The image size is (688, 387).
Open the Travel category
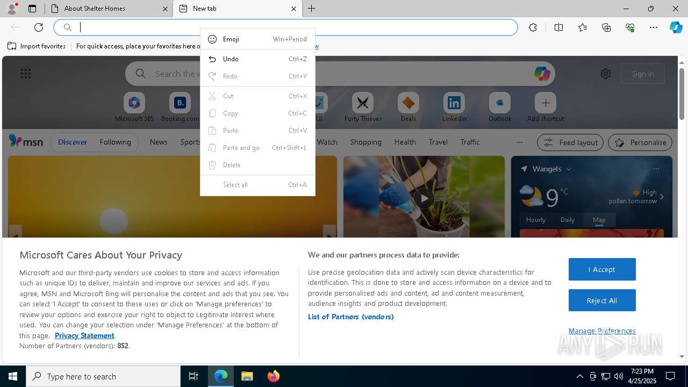click(x=438, y=142)
